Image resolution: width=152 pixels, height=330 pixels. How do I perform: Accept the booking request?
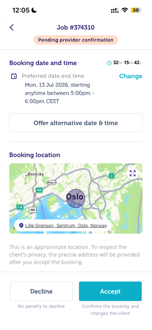pyautogui.click(x=110, y=291)
